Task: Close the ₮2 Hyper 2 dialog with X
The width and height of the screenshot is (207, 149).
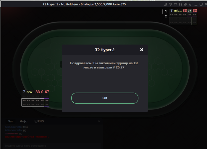Action: 142,50
